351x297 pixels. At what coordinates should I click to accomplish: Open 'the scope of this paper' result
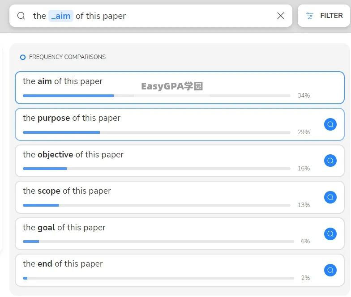(67, 191)
